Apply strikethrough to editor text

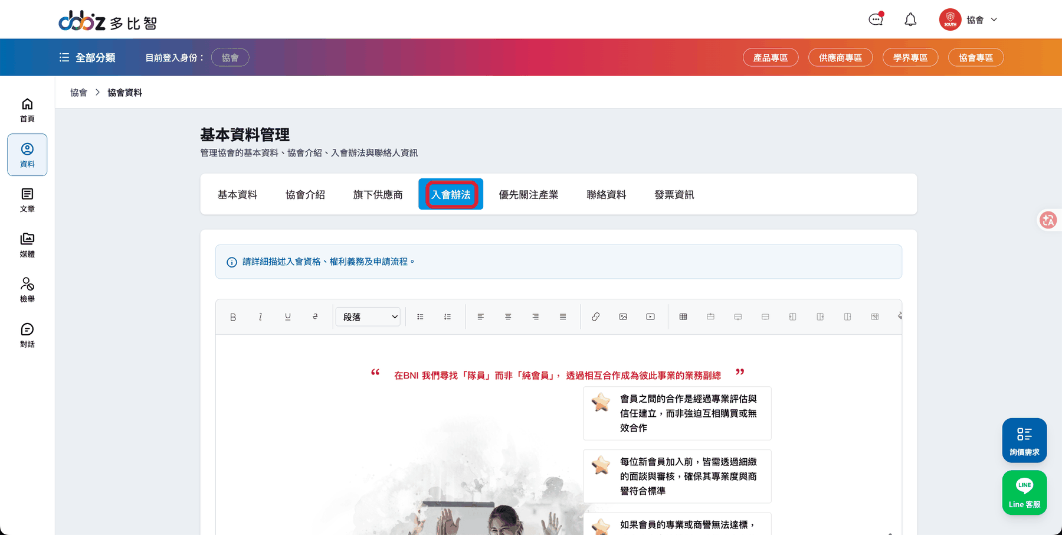pos(315,317)
